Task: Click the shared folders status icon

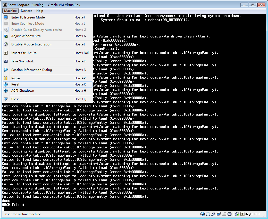Action: pyautogui.click(x=224, y=214)
